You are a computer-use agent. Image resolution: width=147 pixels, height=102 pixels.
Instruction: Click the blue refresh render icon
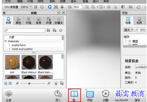(50, 7)
